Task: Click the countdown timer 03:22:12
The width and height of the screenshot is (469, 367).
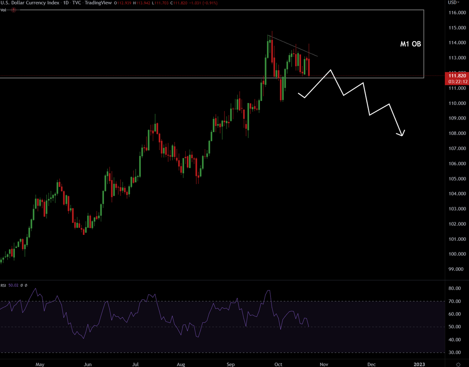Action: (x=458, y=81)
